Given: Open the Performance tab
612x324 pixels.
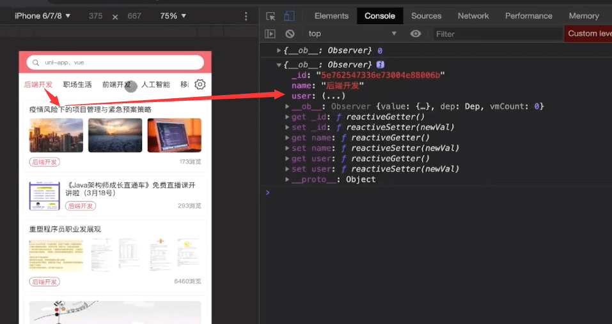Looking at the screenshot, I should 528,16.
